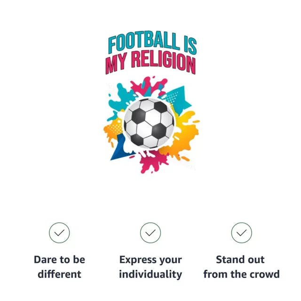Click the checkmark above Express your individuality
301x301 pixels.
point(150,233)
